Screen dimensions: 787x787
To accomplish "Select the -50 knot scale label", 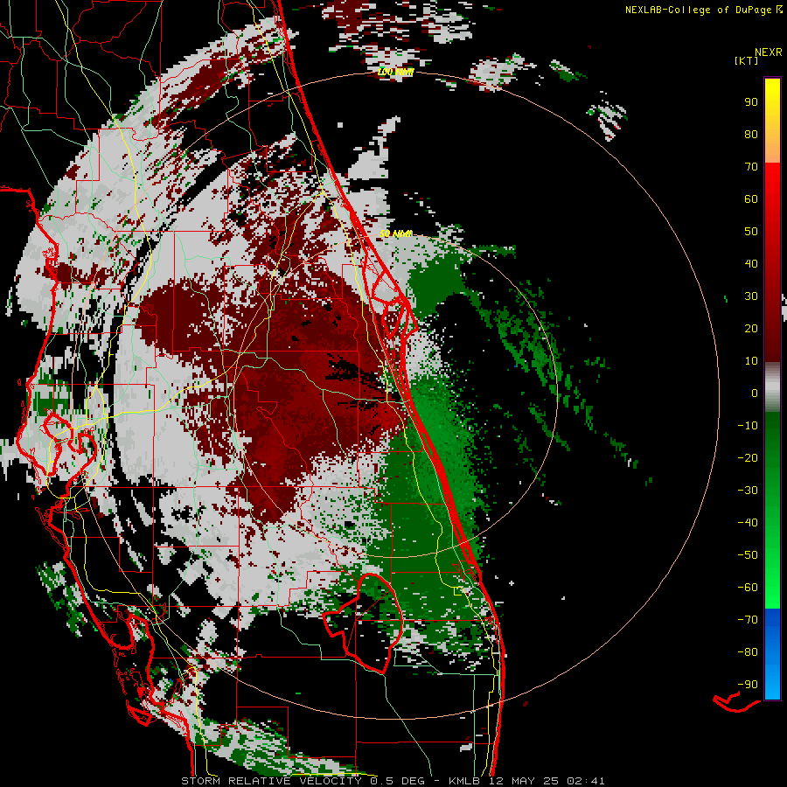I will click(748, 555).
